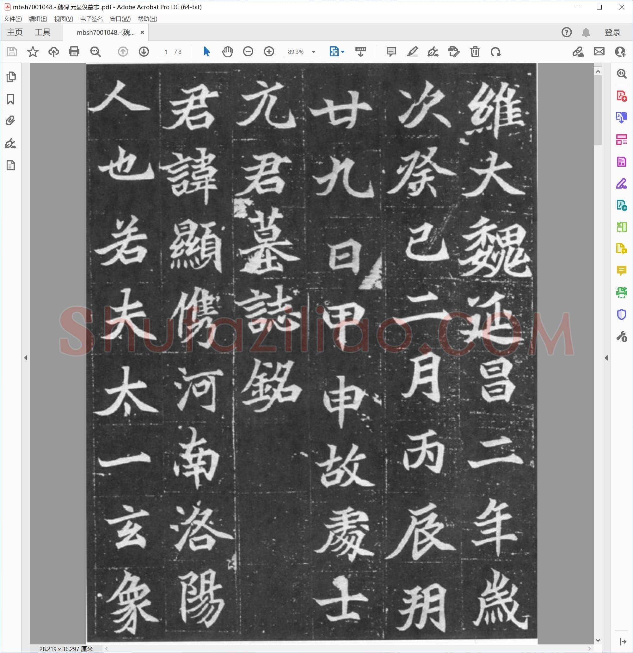This screenshot has height=653, width=633.
Task: Go to next page arrow
Action: tap(144, 52)
